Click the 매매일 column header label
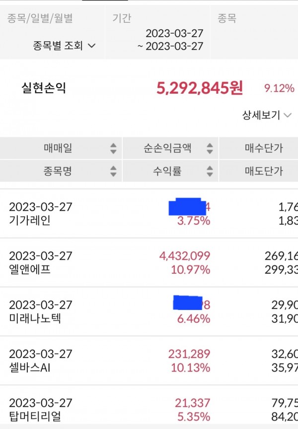The height and width of the screenshot is (429, 298). 58,148
